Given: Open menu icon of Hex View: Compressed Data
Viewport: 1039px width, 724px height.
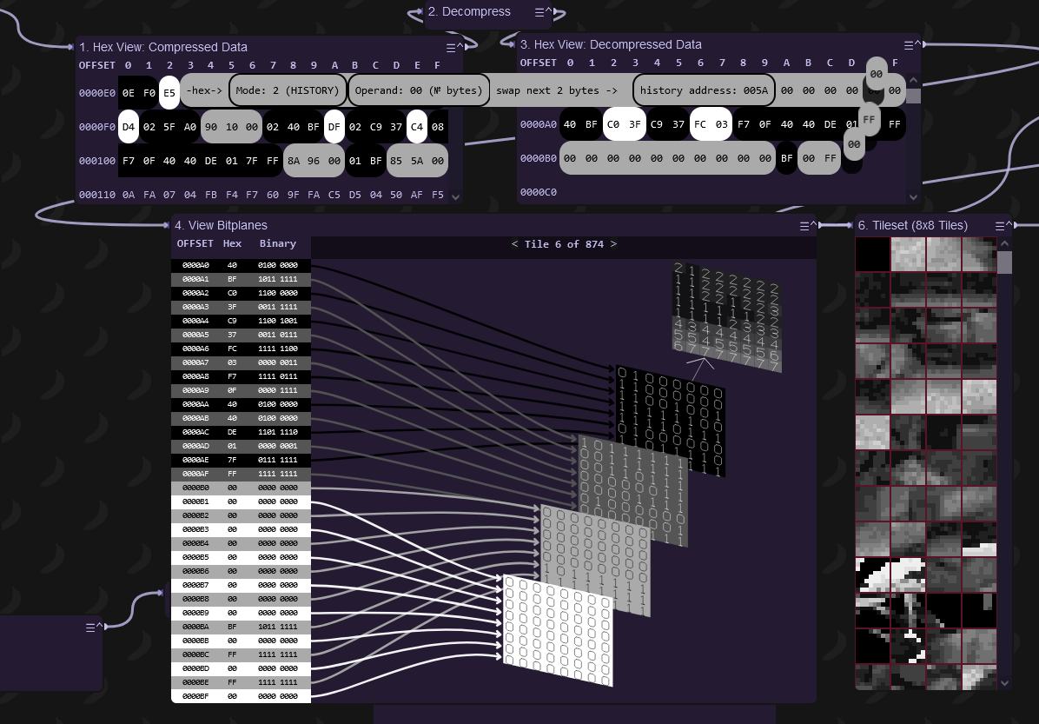Looking at the screenshot, I should pos(450,47).
